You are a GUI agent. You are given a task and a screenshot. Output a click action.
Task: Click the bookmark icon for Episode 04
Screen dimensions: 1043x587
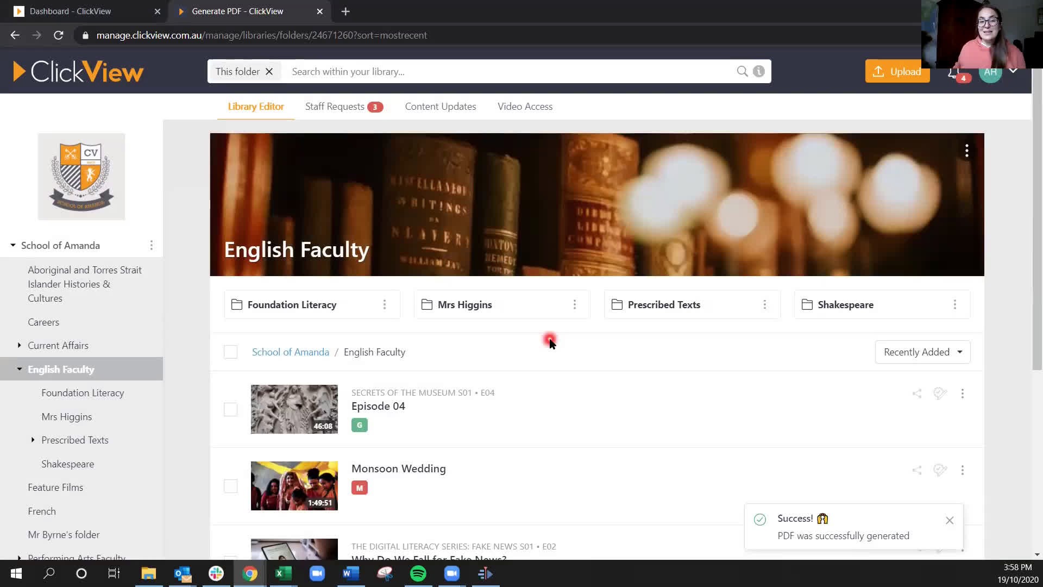[940, 393]
